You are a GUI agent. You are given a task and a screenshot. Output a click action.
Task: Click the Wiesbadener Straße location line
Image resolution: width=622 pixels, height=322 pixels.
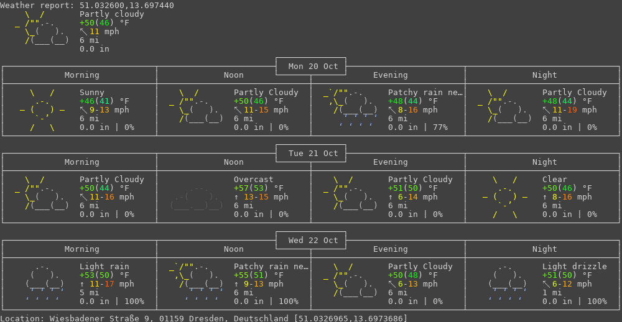pyautogui.click(x=203, y=318)
